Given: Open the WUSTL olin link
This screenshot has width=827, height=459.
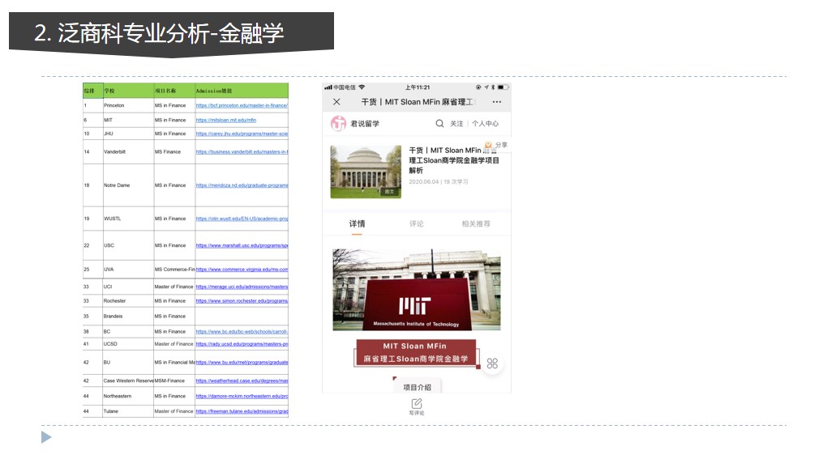Looking at the screenshot, I should [242, 219].
